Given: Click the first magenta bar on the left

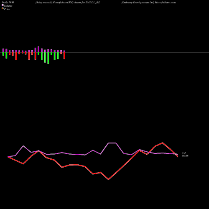Looking at the screenshot, I should click(x=3, y=51).
